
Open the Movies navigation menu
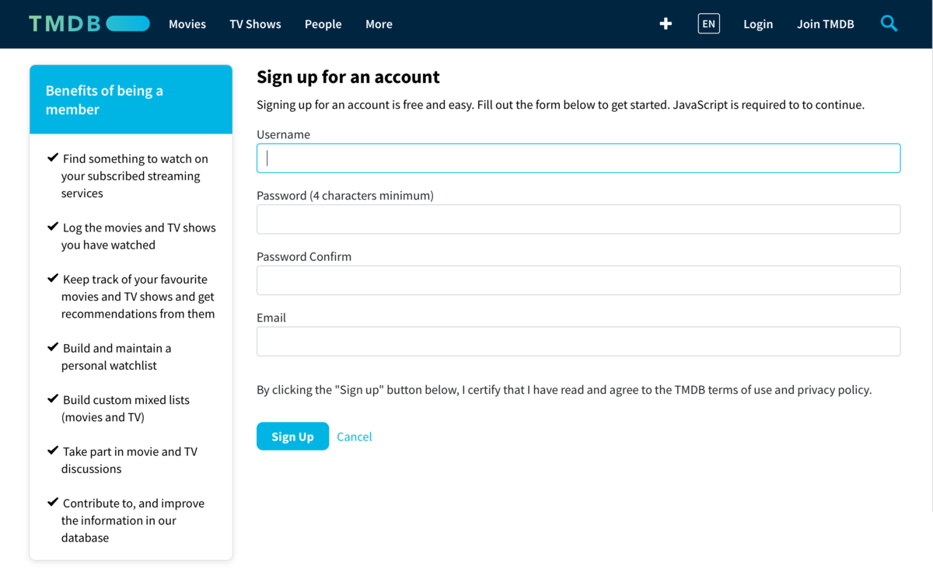pos(187,24)
